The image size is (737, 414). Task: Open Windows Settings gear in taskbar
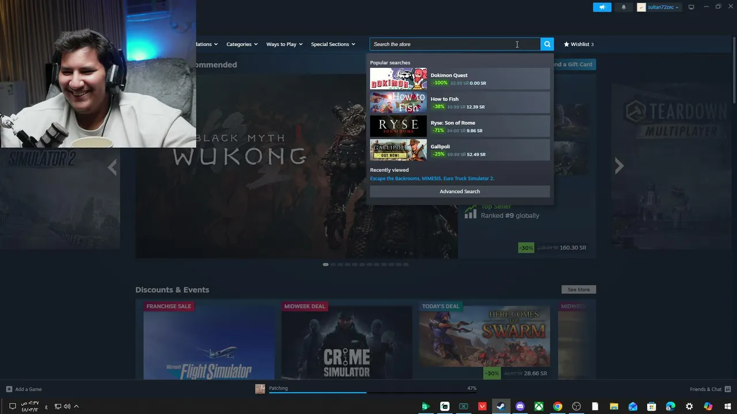point(689,407)
